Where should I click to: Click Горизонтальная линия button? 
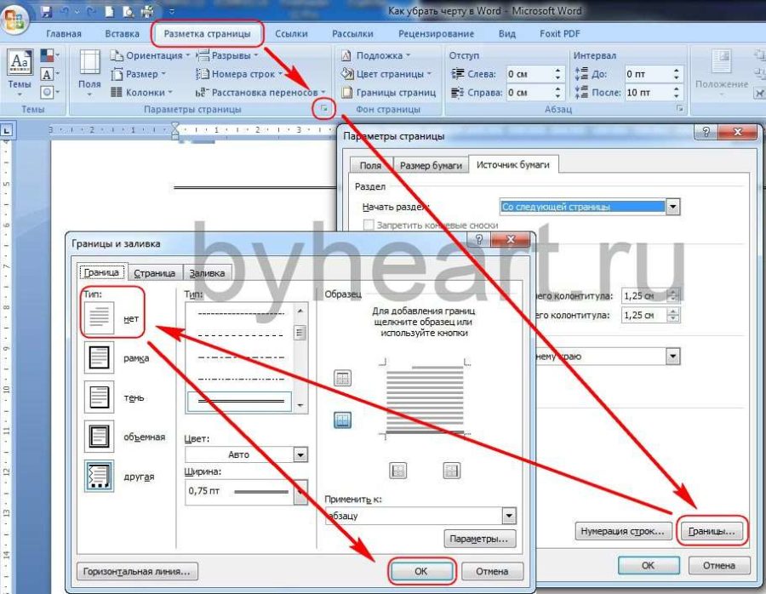[137, 571]
